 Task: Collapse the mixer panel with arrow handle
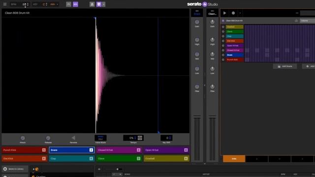[205, 85]
